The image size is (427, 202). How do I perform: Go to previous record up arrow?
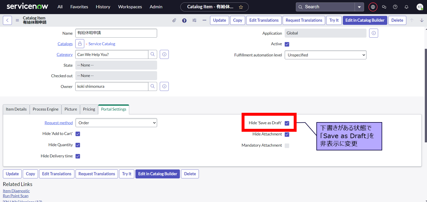point(412,20)
